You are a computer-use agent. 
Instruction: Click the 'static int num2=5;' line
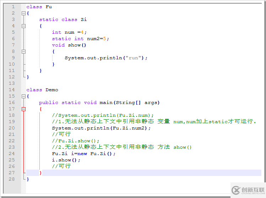click(80, 39)
